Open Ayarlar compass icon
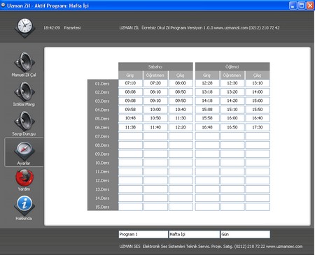This screenshot has width=315, height=255. point(24,151)
